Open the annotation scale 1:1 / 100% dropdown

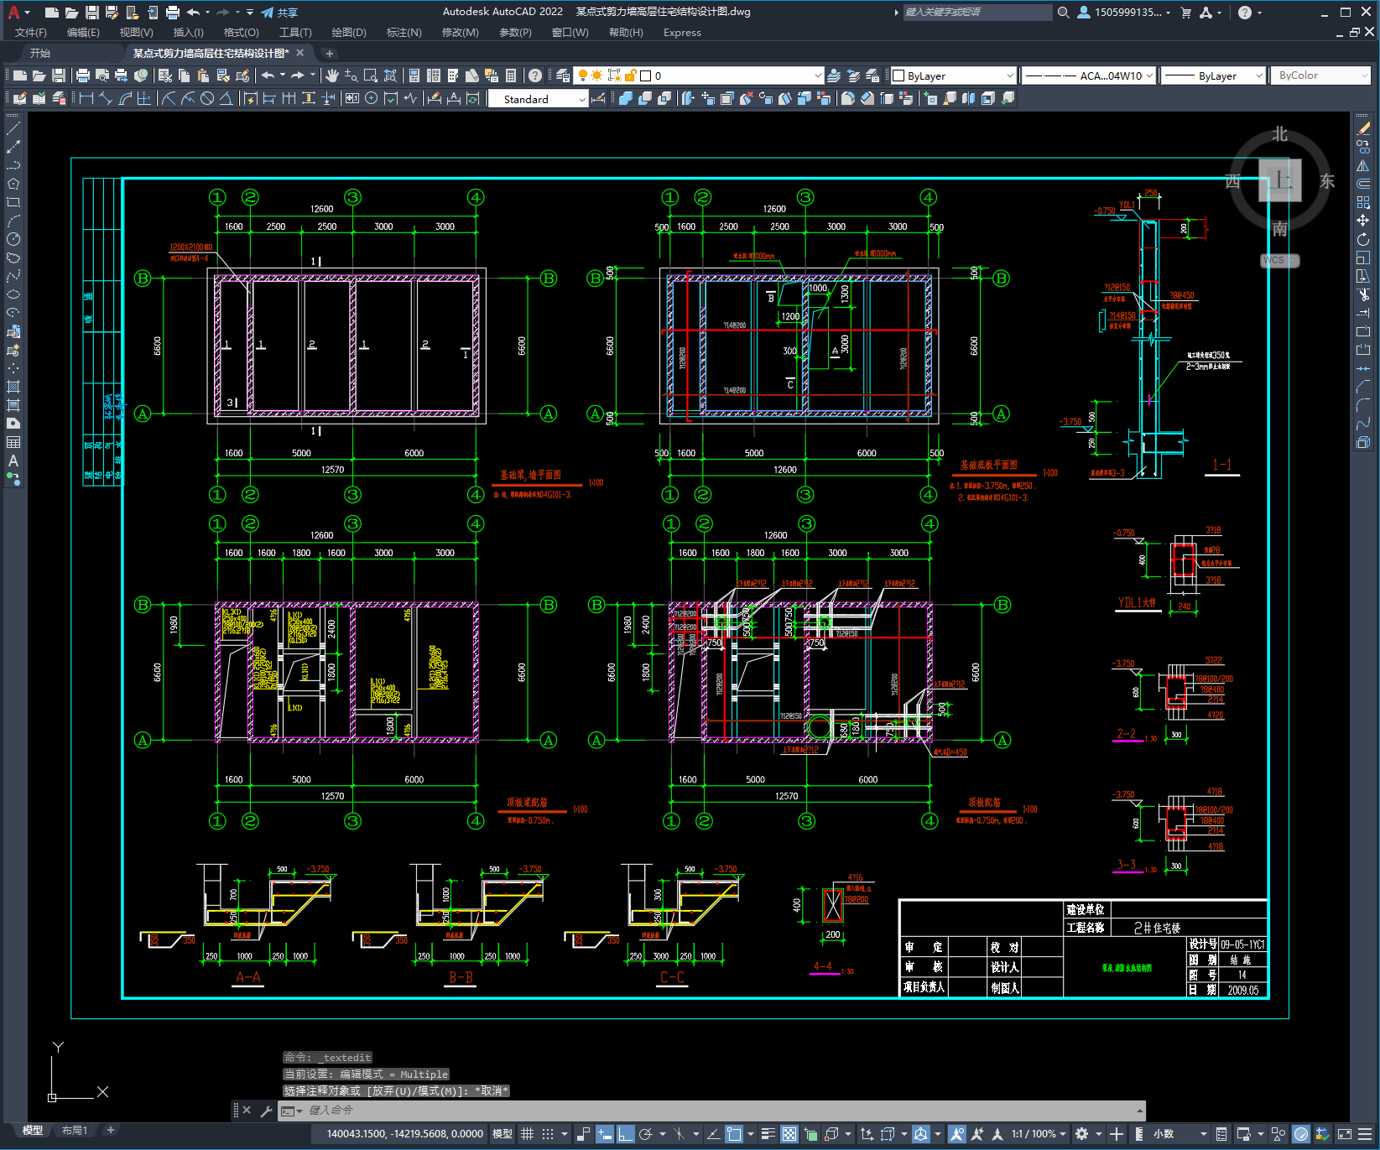pos(1039,1134)
